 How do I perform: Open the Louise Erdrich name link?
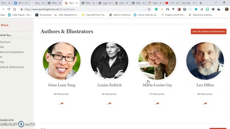coord(110,85)
